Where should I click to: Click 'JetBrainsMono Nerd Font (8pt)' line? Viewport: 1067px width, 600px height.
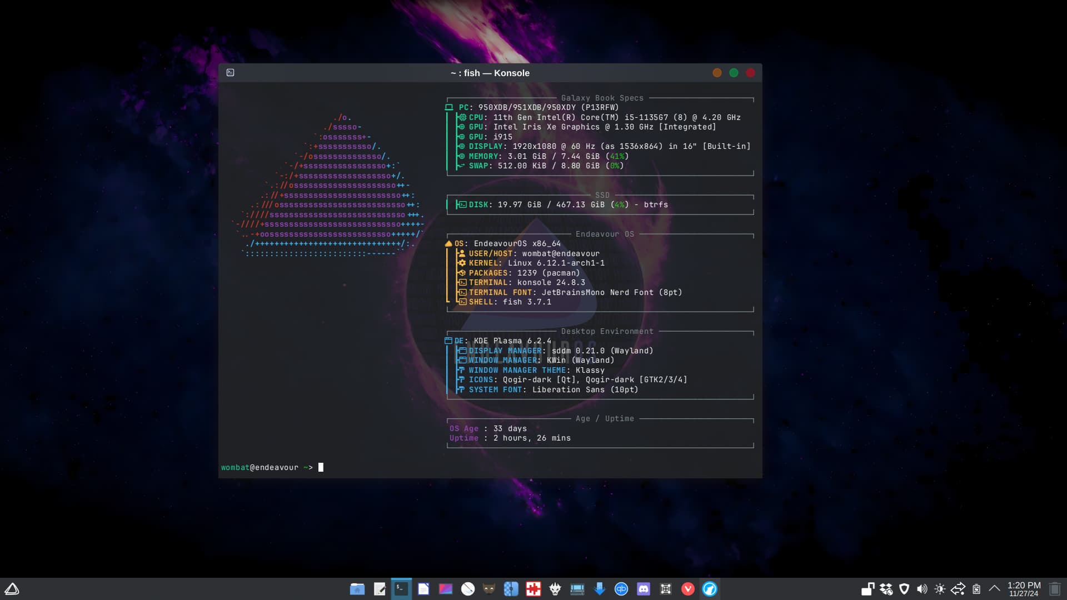(570, 292)
